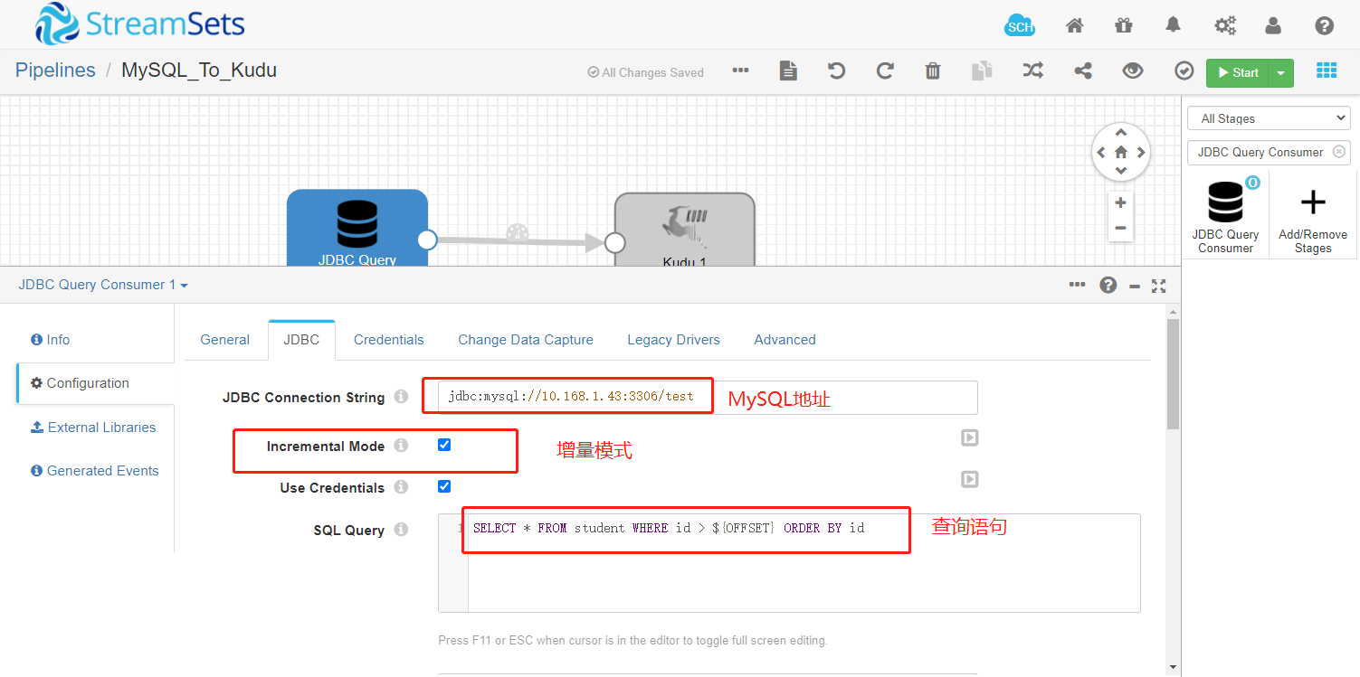This screenshot has width=1360, height=677.
Task: Switch to the Credentials tab
Action: pyautogui.click(x=388, y=340)
